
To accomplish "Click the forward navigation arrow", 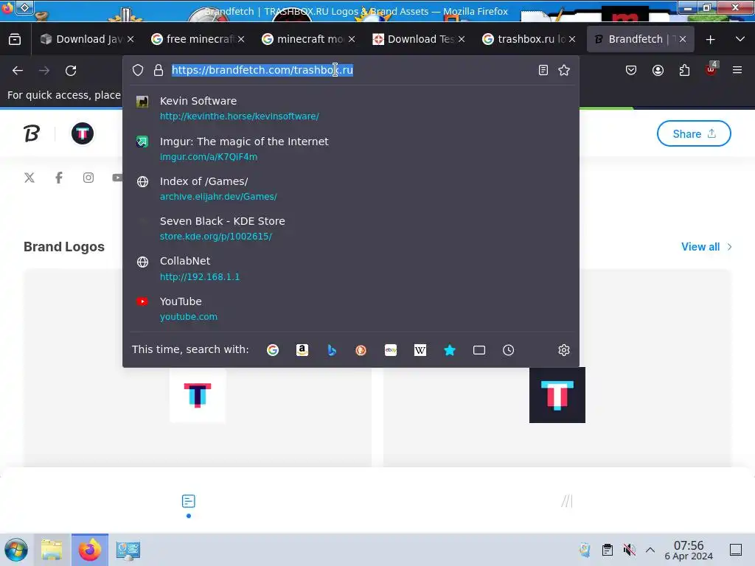I will click(44, 71).
